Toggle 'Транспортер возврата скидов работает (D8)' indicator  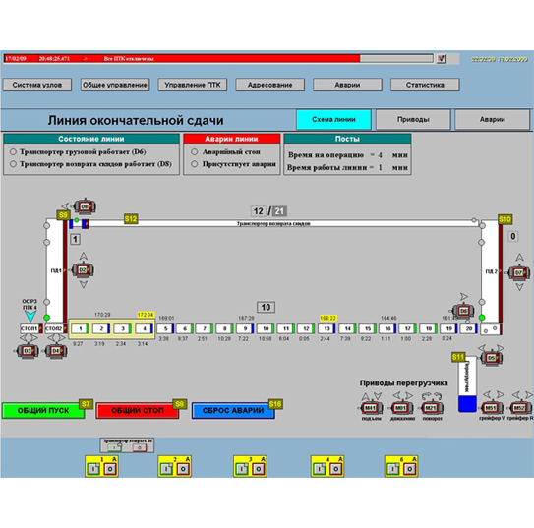click(x=13, y=164)
